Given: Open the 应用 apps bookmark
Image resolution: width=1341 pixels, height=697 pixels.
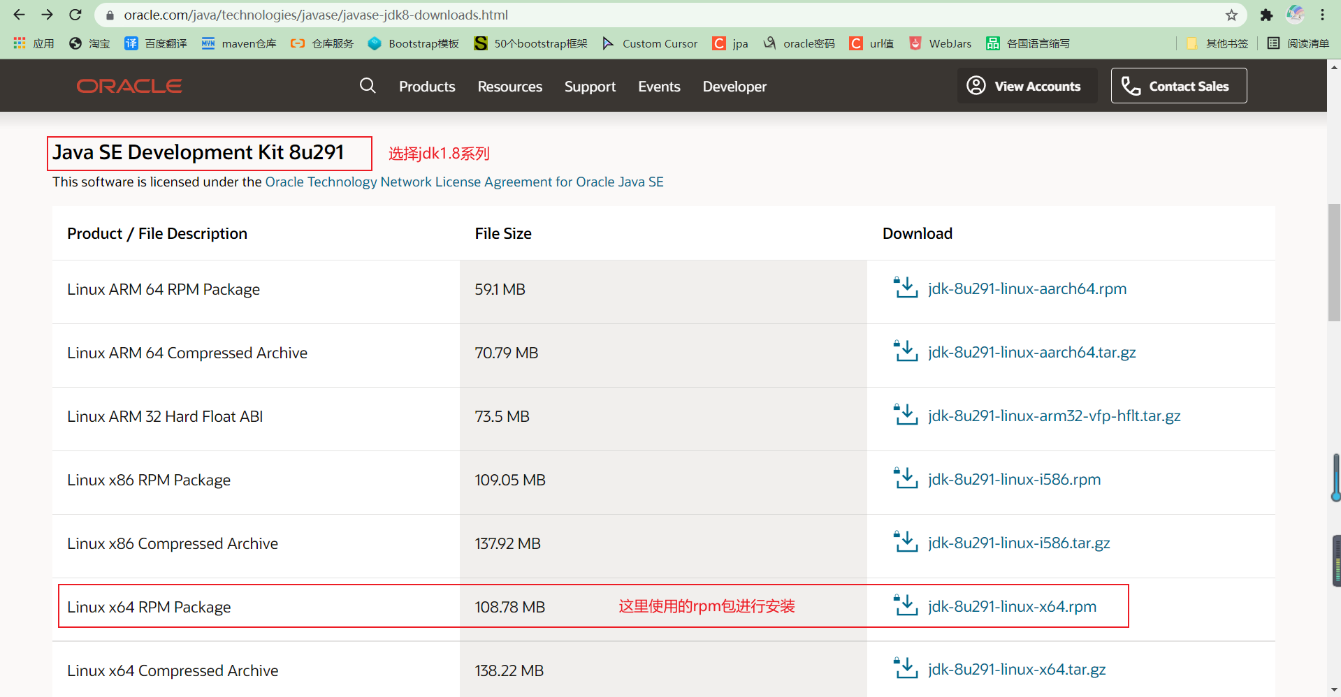Looking at the screenshot, I should pos(34,43).
